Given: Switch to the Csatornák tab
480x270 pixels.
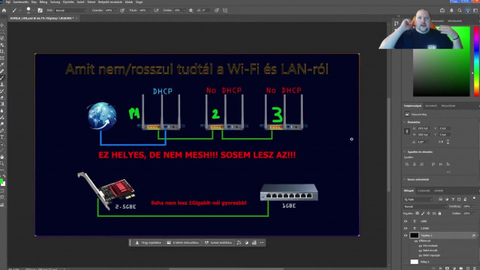Looking at the screenshot, I should (x=424, y=190).
